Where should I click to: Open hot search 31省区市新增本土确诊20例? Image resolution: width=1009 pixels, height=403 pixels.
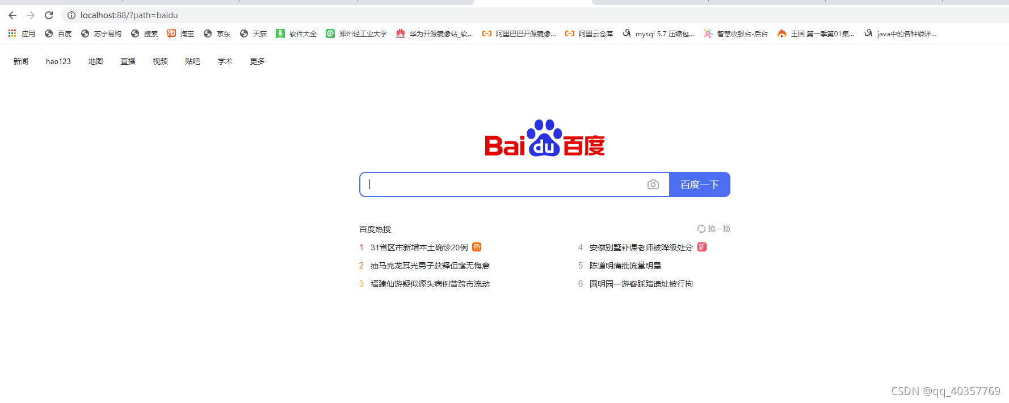(x=419, y=247)
